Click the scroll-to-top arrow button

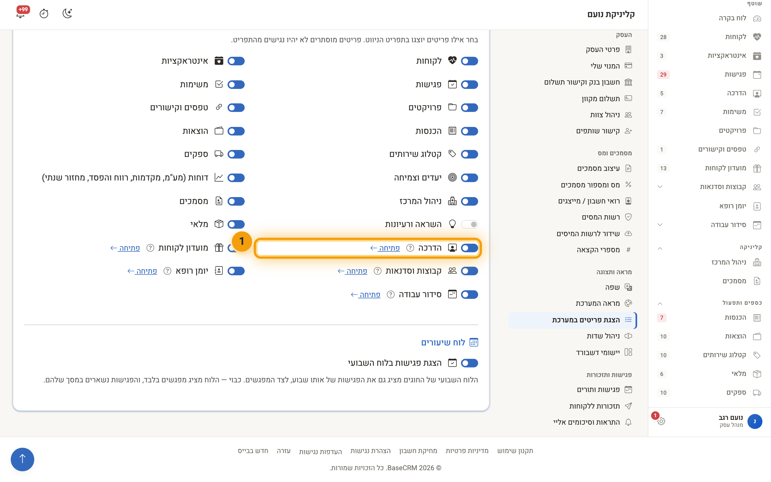click(x=22, y=459)
